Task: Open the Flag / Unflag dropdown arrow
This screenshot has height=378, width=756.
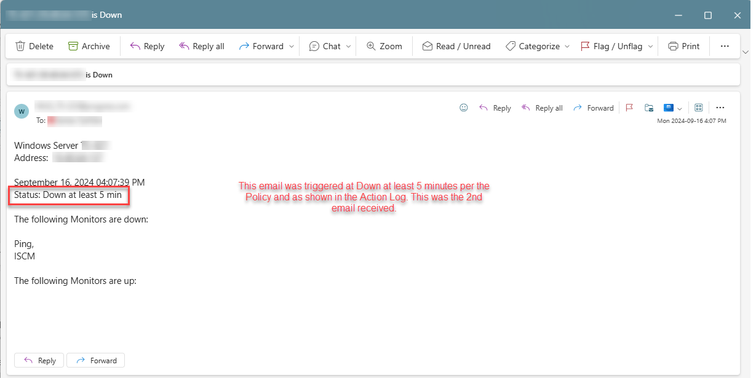Action: (651, 46)
